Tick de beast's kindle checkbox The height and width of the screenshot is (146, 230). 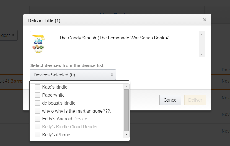click(x=38, y=103)
